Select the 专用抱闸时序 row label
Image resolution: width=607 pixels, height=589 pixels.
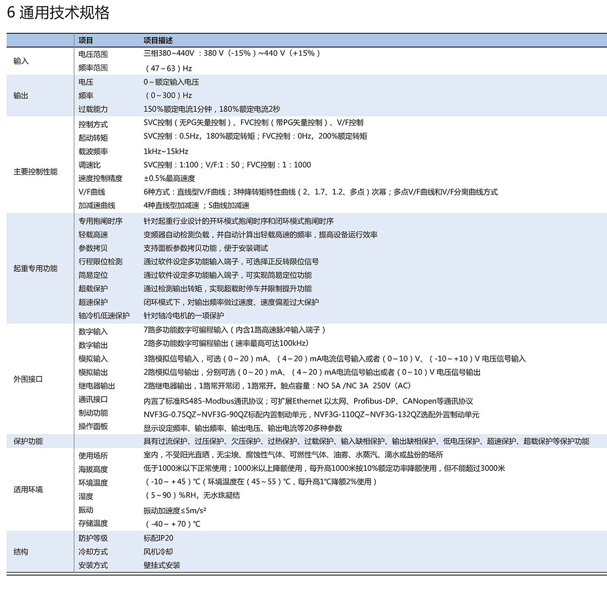point(100,221)
